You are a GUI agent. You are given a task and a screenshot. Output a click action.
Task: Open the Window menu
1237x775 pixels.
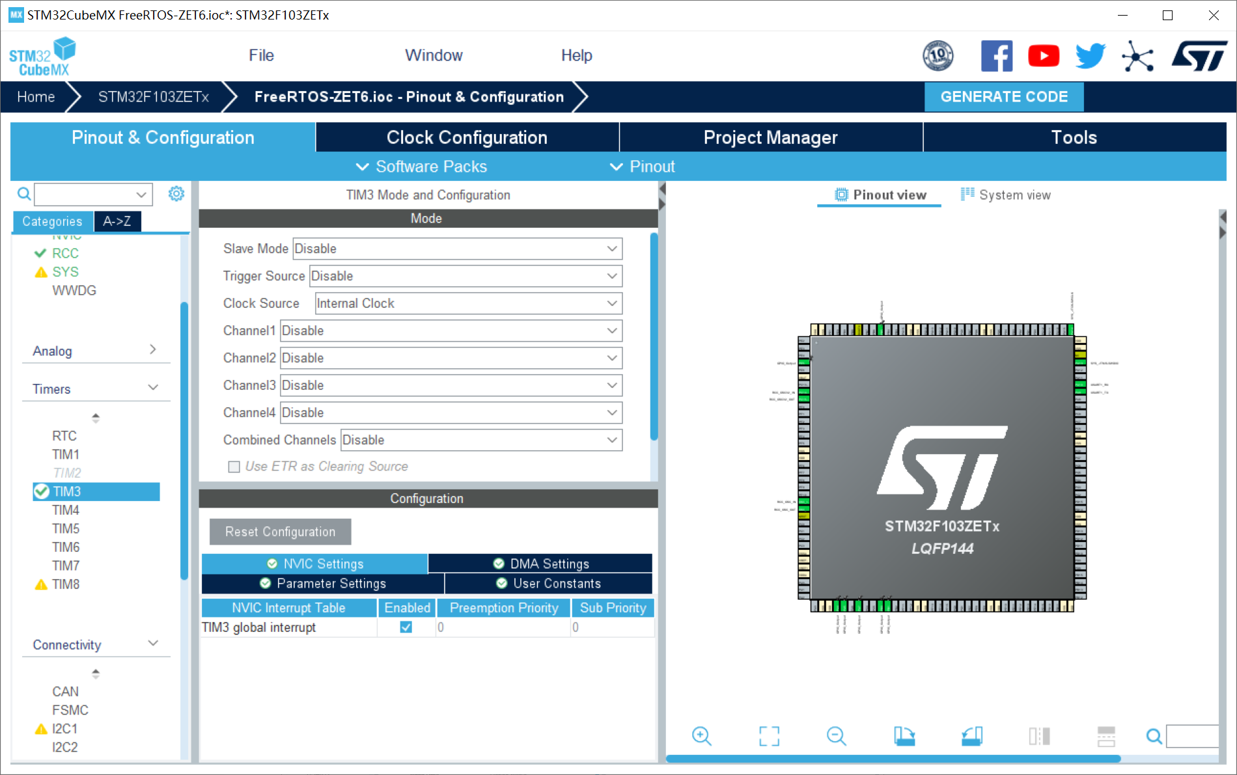point(434,55)
